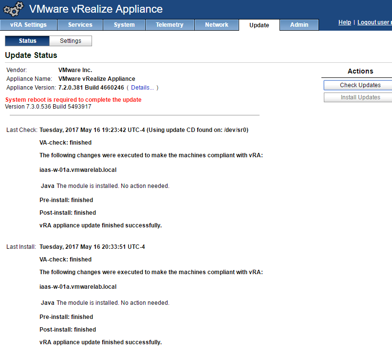392x354 pixels.
Task: Select the Telemetry tab
Action: 169,25
